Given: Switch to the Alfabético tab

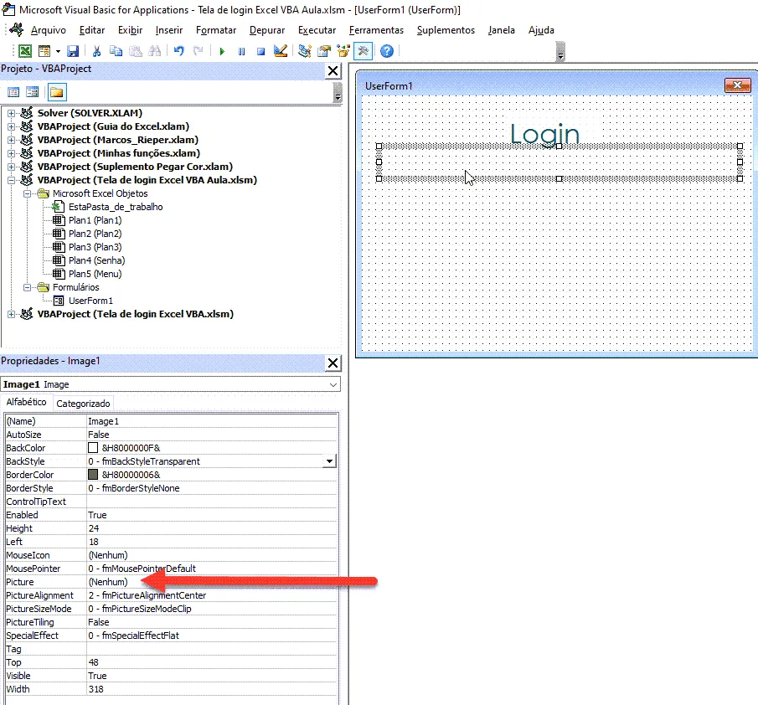Looking at the screenshot, I should [26, 402].
